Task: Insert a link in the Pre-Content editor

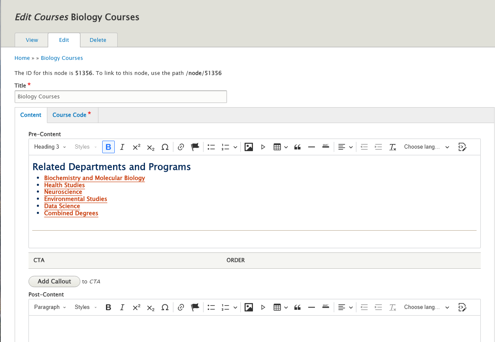Action: tap(180, 147)
